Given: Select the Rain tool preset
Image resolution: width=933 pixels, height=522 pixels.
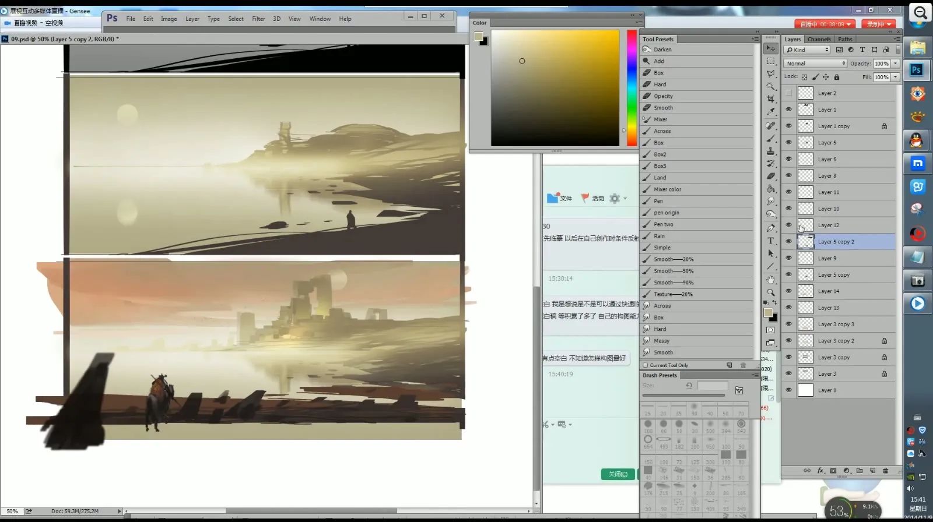Looking at the screenshot, I should (x=697, y=236).
